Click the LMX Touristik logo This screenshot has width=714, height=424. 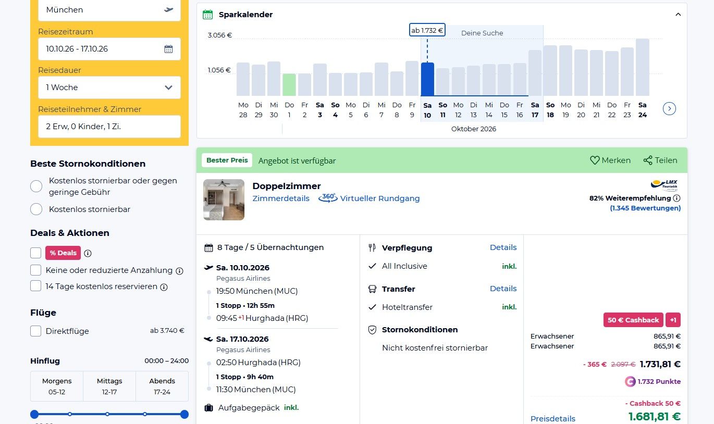click(x=664, y=185)
